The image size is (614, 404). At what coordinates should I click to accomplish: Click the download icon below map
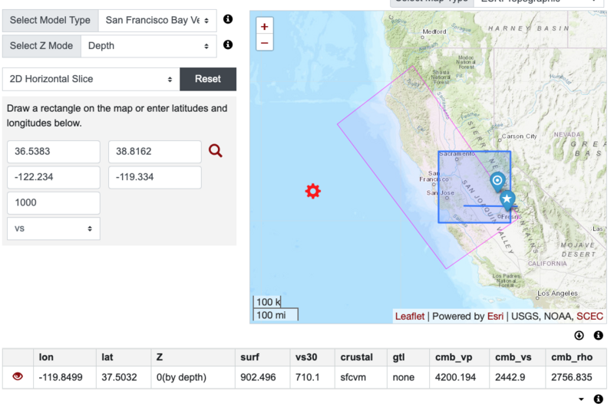click(x=579, y=336)
